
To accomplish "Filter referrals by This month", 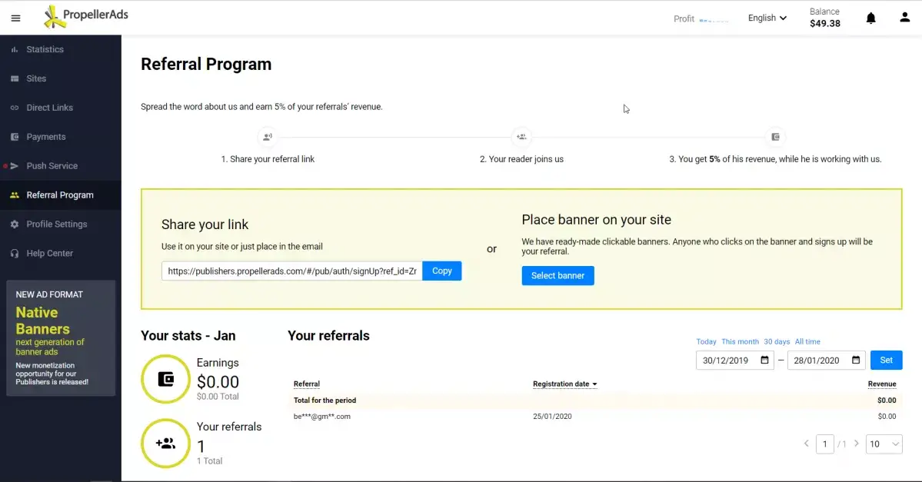I will 740,341.
